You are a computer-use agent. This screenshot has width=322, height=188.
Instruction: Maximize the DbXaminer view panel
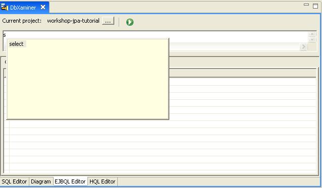[x=315, y=6]
